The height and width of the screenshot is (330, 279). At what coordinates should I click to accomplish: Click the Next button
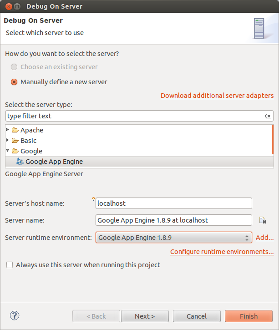[145, 316]
